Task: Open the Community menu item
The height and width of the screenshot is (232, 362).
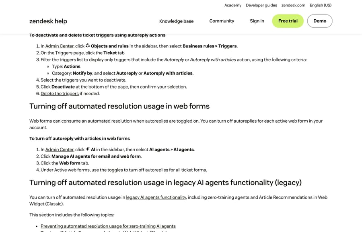Action: pyautogui.click(x=222, y=21)
